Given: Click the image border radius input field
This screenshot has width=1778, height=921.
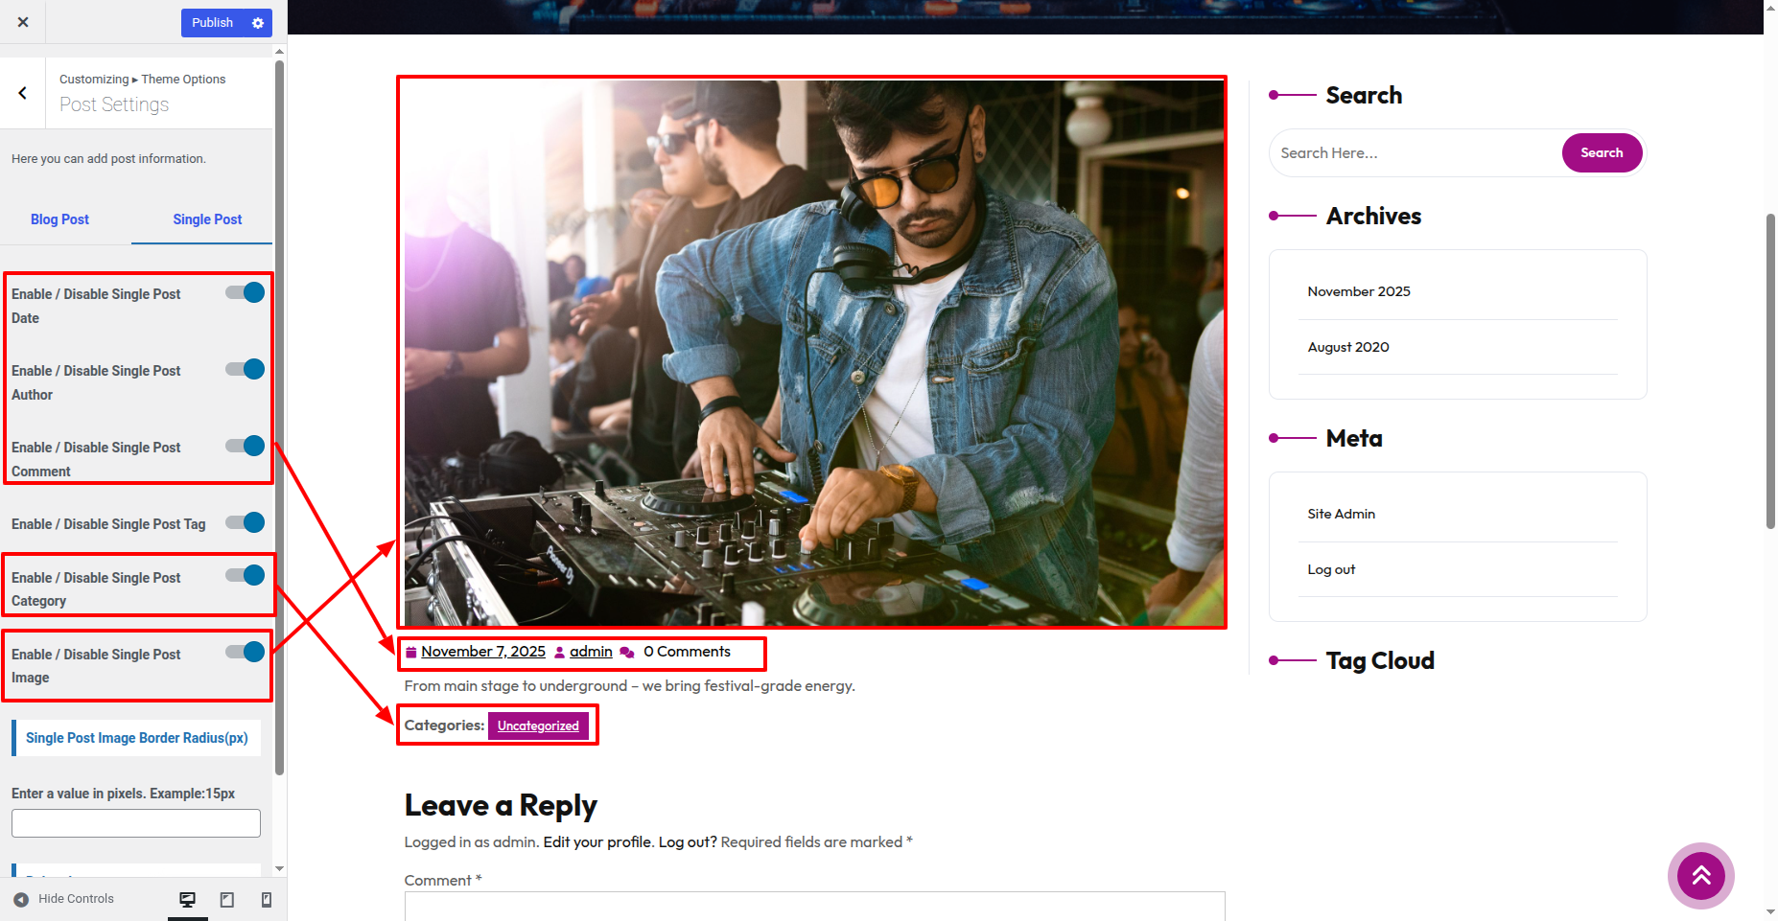Looking at the screenshot, I should pyautogui.click(x=136, y=823).
